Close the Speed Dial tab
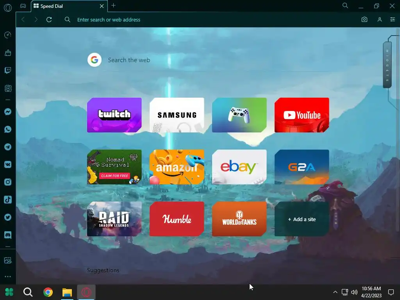Viewport: 400px width, 300px height. (102, 6)
